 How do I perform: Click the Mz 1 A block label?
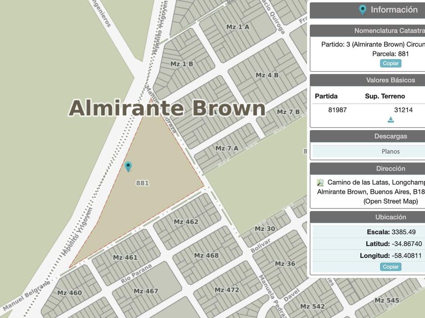238,27
